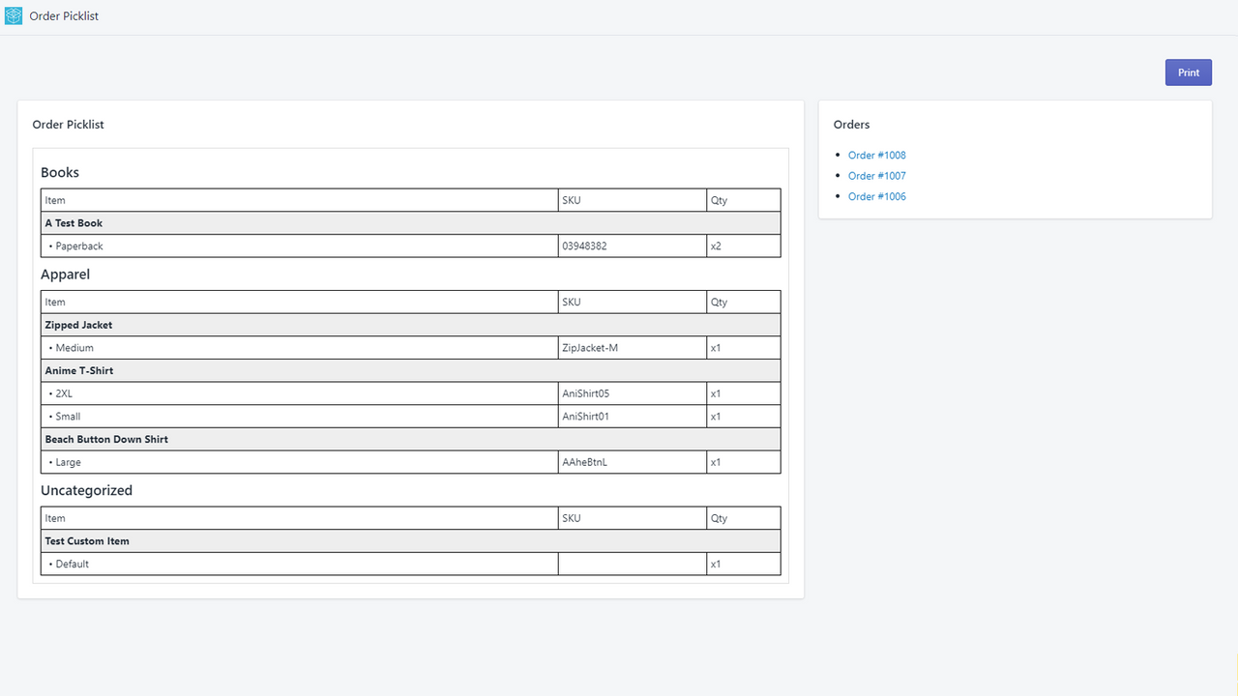Image resolution: width=1238 pixels, height=696 pixels.
Task: Open Order #1006 link
Action: pos(876,196)
